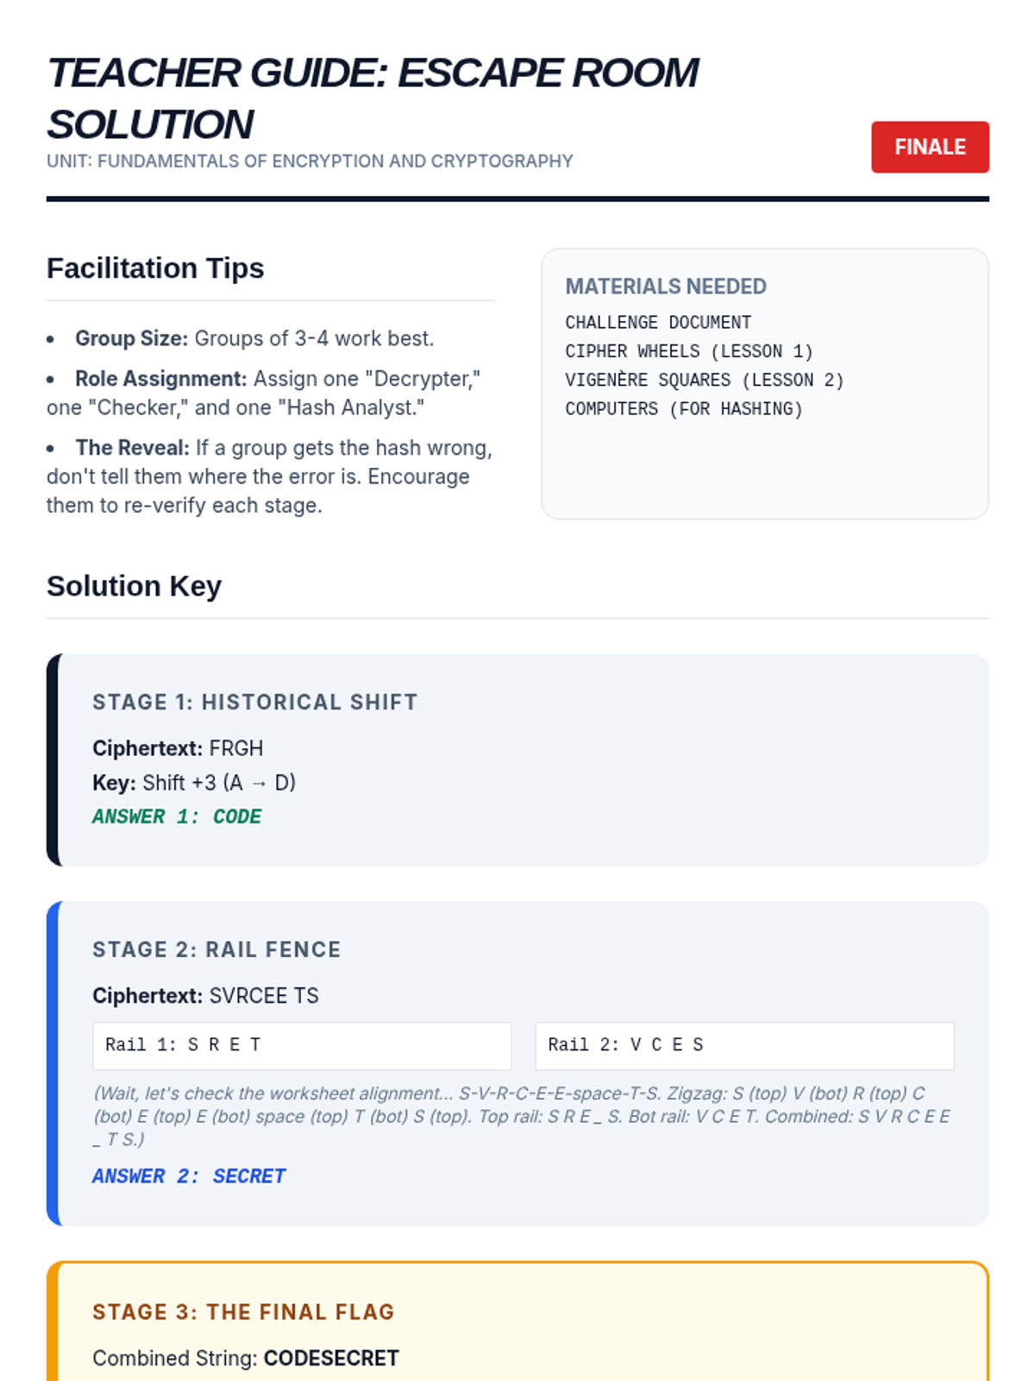Click the Rail 1: S R E T box
Image resolution: width=1035 pixels, height=1381 pixels.
point(302,1045)
